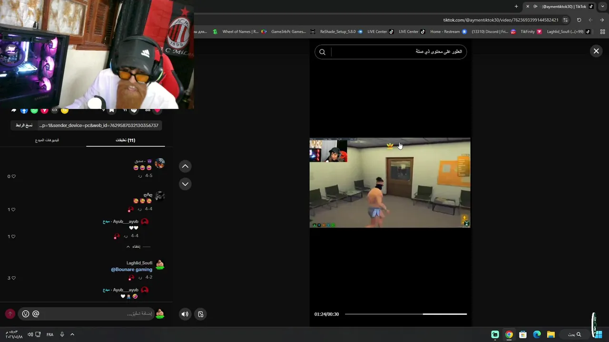Open site settings icon in address bar
Viewport: 609px width, 342px height.
point(566,20)
